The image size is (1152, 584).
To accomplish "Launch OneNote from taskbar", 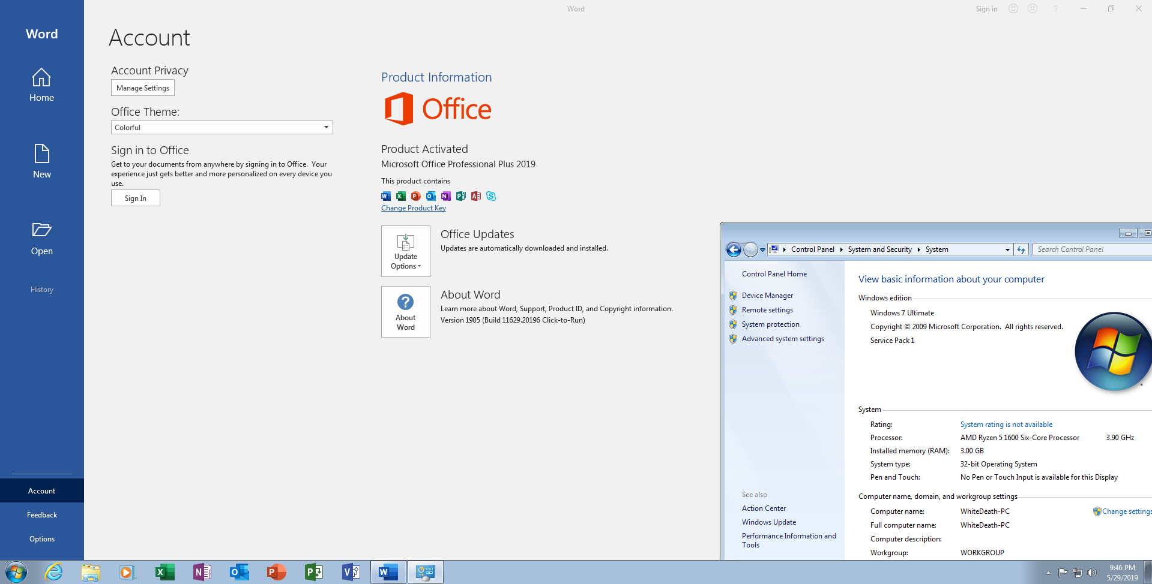I will pyautogui.click(x=202, y=572).
